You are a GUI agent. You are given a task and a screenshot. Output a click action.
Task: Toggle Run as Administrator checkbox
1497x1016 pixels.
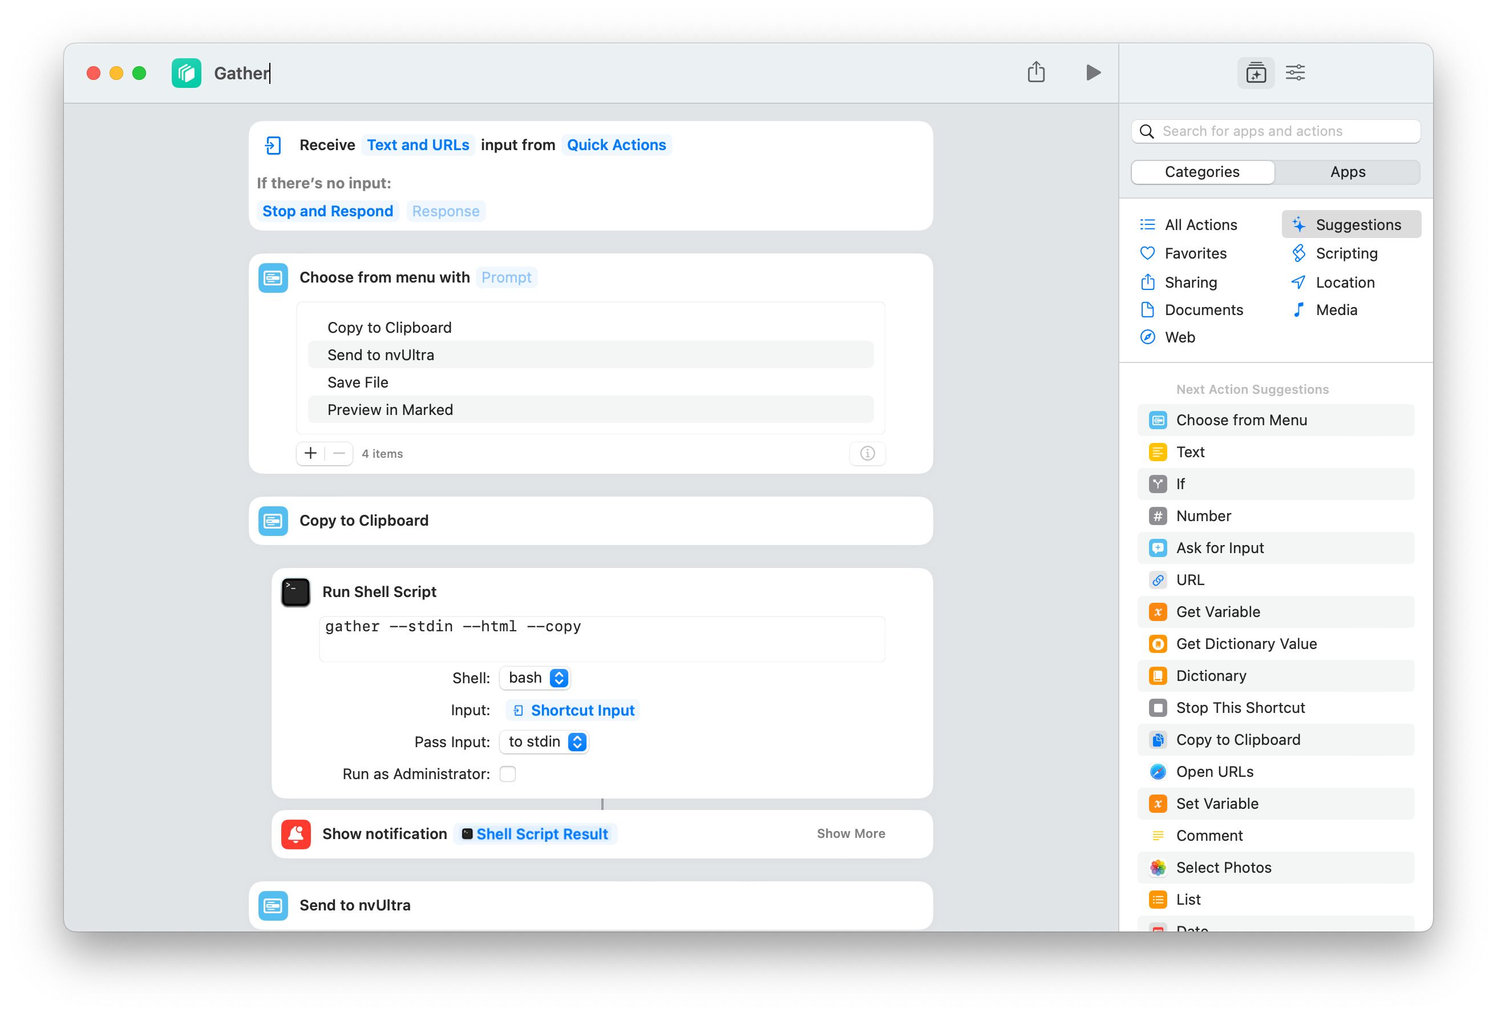point(508,773)
